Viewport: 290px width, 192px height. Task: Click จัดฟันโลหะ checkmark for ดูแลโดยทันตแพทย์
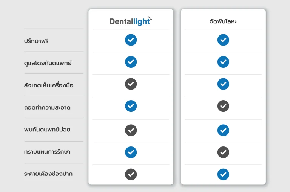[223, 62]
